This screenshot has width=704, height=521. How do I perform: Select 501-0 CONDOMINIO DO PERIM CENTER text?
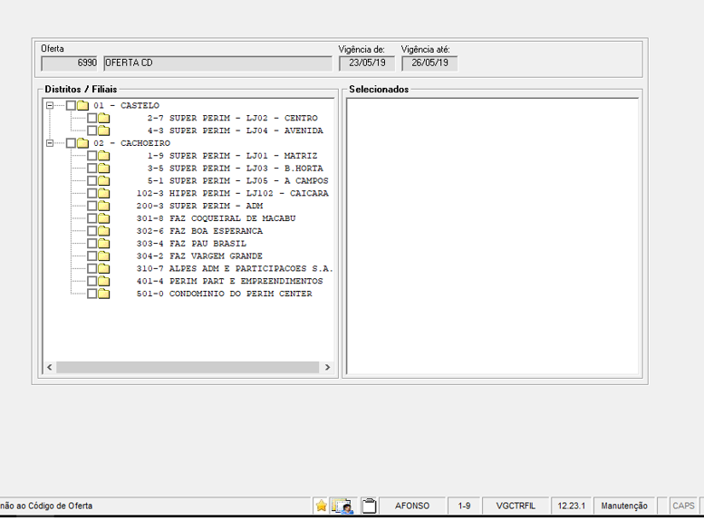[x=224, y=294]
